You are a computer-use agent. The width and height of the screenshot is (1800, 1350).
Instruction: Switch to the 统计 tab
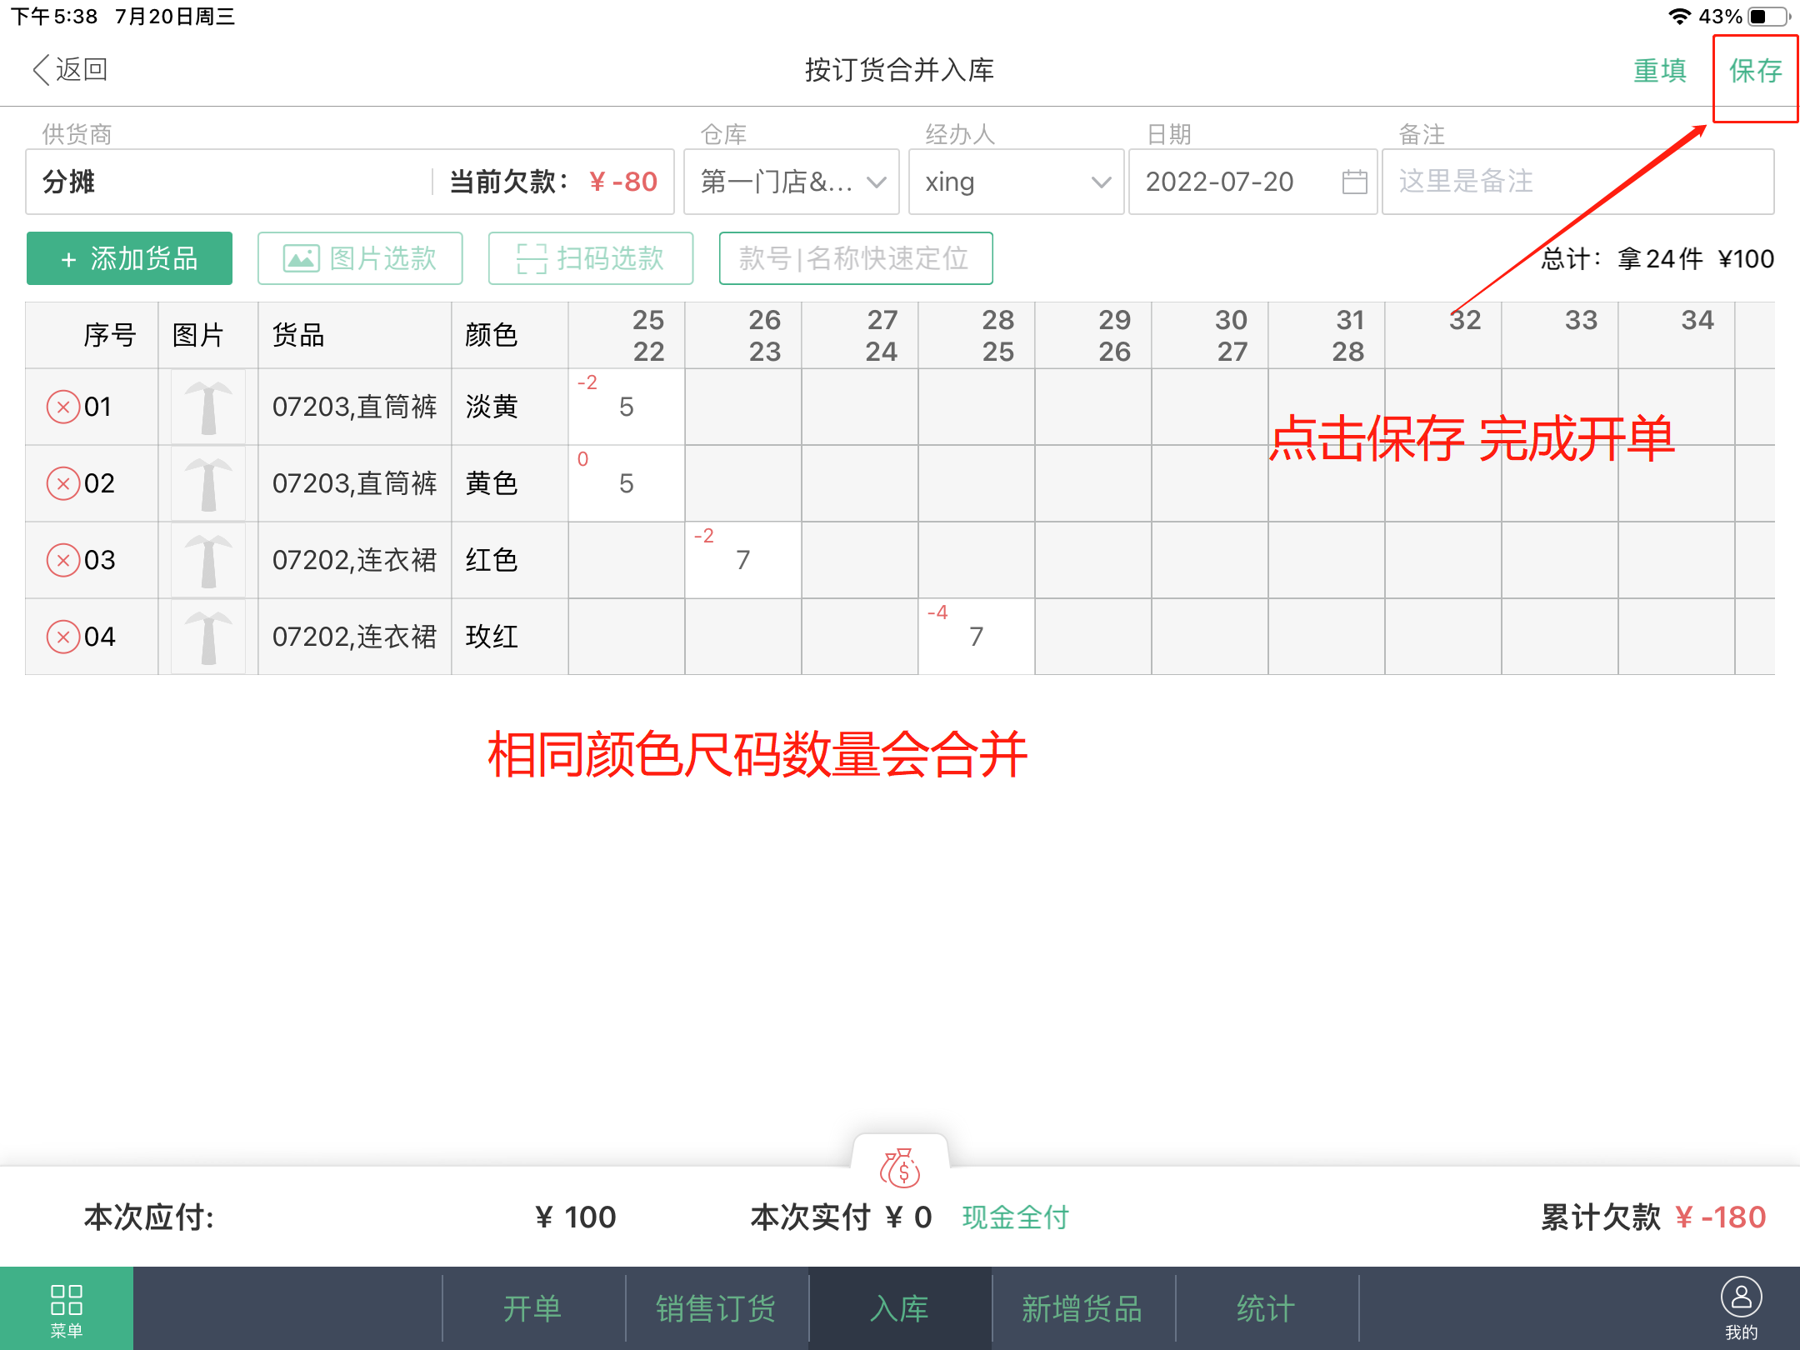click(x=1267, y=1308)
